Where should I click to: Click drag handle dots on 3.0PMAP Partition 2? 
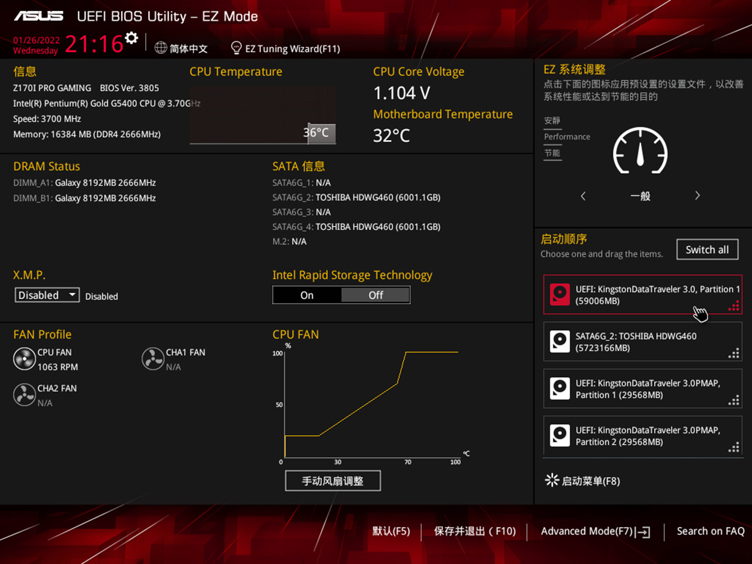[x=734, y=446]
